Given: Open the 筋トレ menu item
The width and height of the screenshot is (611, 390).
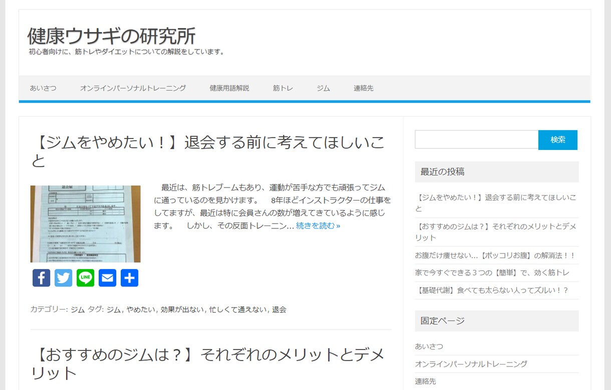Looking at the screenshot, I should (283, 88).
